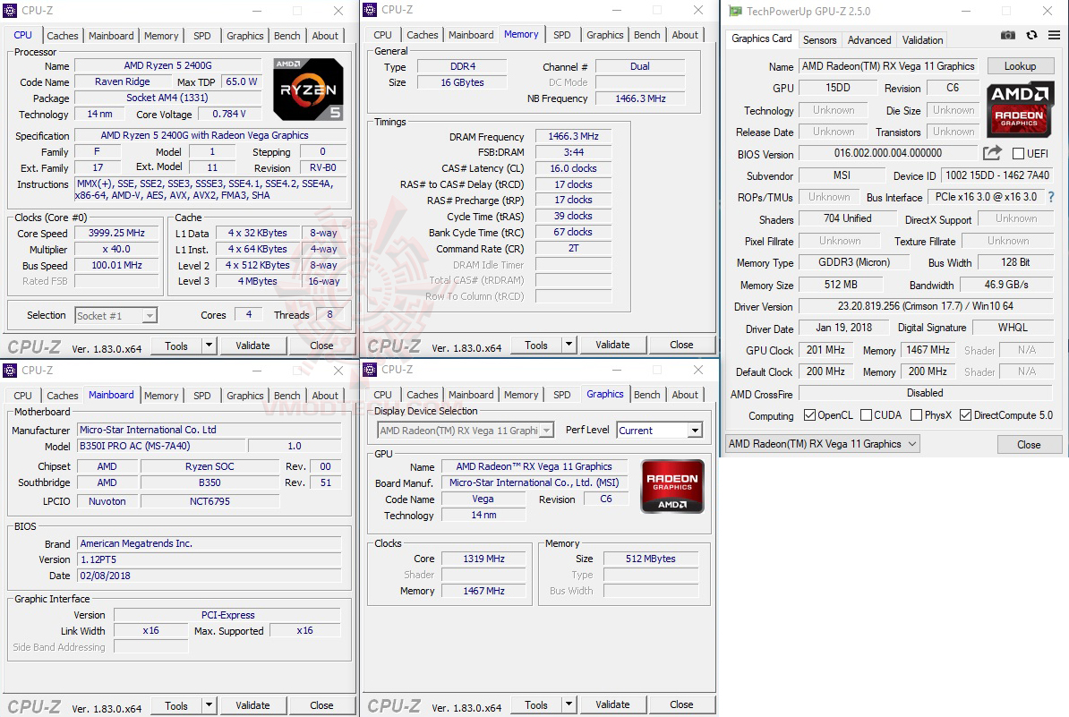The height and width of the screenshot is (717, 1069).
Task: Toggle the PhysX checkbox
Action: [917, 415]
